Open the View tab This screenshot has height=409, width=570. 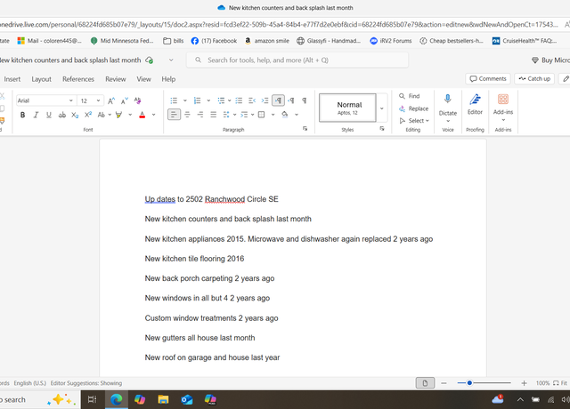click(143, 79)
